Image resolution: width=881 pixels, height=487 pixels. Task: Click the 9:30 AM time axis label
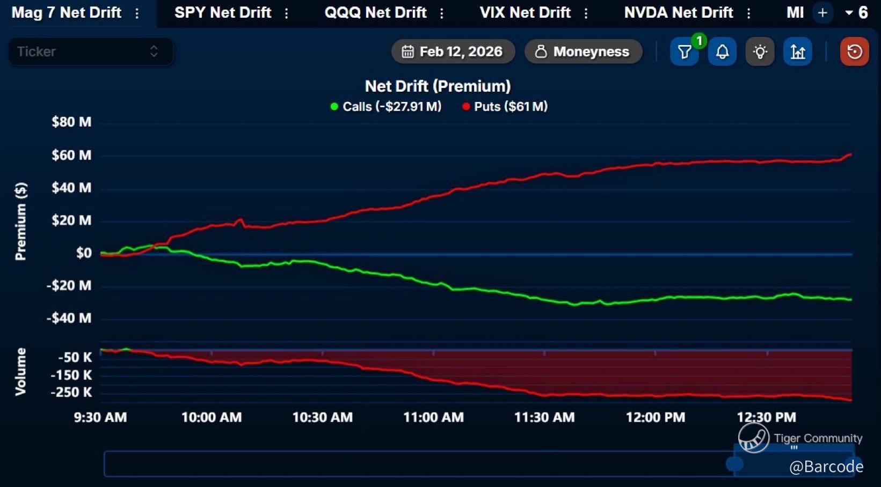click(x=100, y=417)
